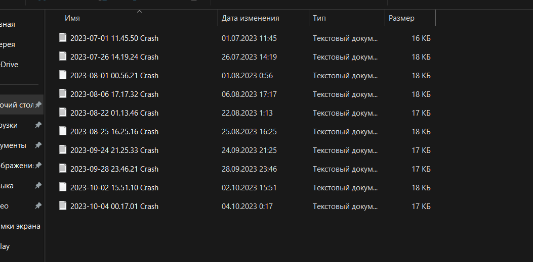Image resolution: width=533 pixels, height=262 pixels.
Task: Sort by Дата изменения column header
Action: pos(251,18)
